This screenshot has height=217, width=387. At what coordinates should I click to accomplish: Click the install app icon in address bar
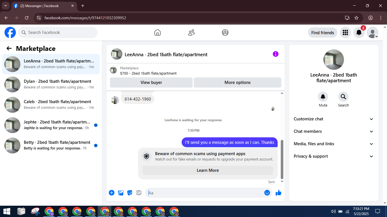click(347, 18)
